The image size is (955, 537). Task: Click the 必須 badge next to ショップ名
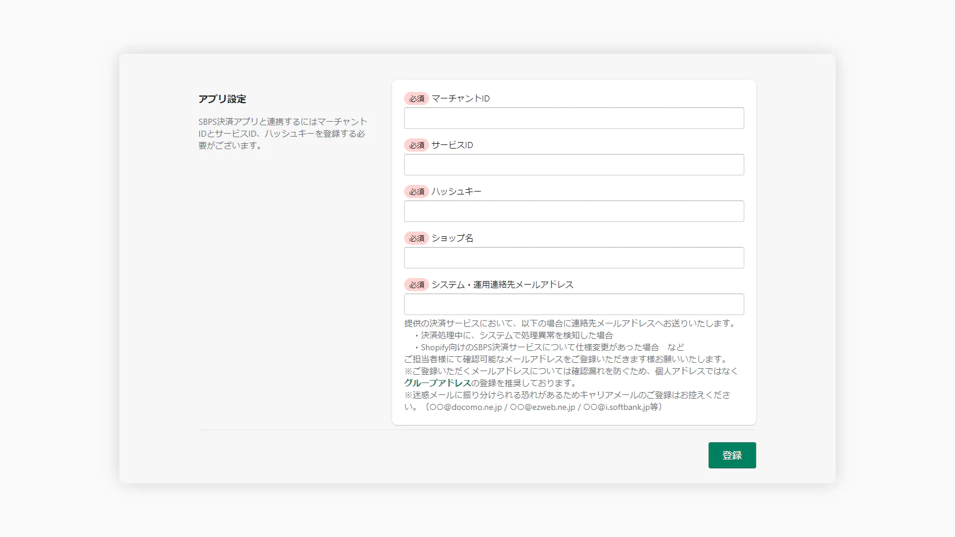click(x=416, y=238)
